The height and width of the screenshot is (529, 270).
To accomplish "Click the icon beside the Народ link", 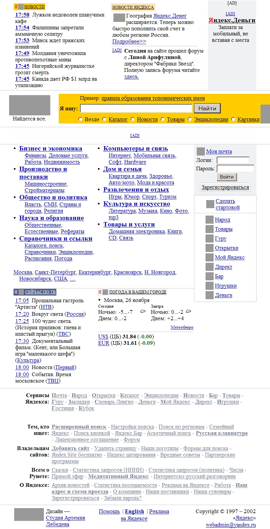I will pos(210,220).
